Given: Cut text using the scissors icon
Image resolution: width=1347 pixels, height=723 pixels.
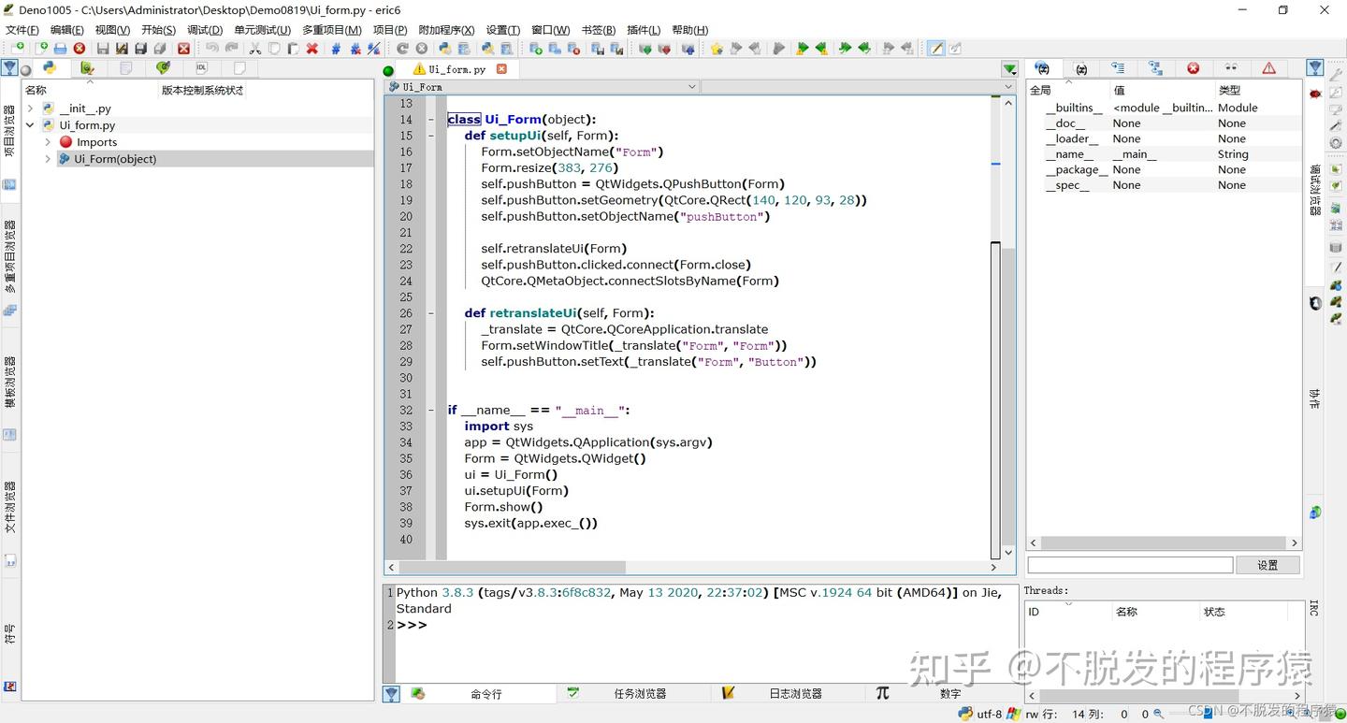Looking at the screenshot, I should pos(255,48).
